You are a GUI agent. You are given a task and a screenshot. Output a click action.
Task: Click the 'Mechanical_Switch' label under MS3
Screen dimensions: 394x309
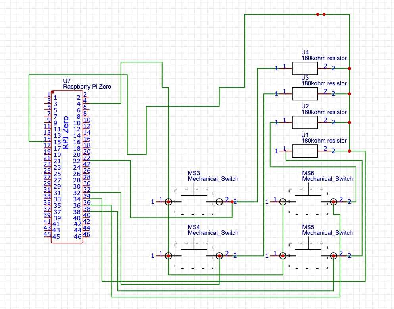coord(213,179)
